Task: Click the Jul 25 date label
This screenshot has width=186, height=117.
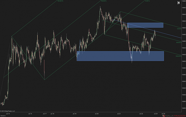Action: pos(163,114)
